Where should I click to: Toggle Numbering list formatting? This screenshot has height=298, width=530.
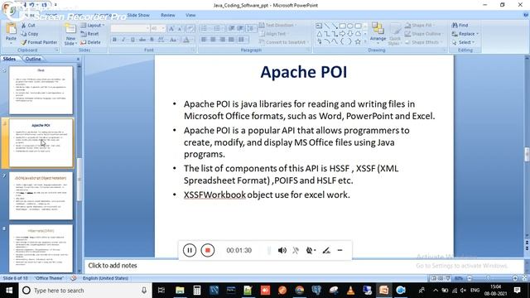(218, 29)
